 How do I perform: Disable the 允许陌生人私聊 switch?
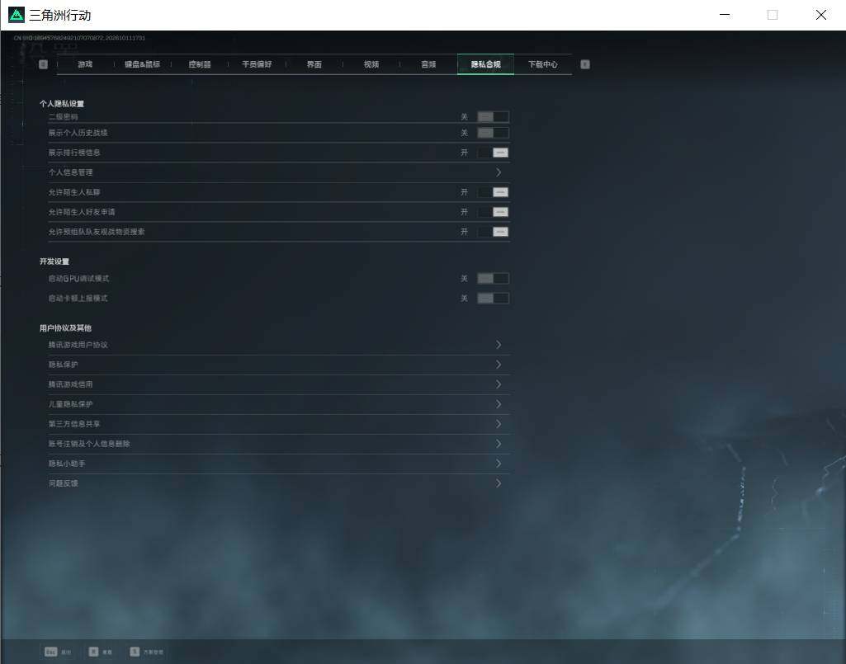click(x=493, y=192)
